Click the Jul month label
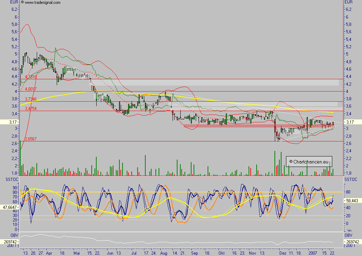 [134, 253]
